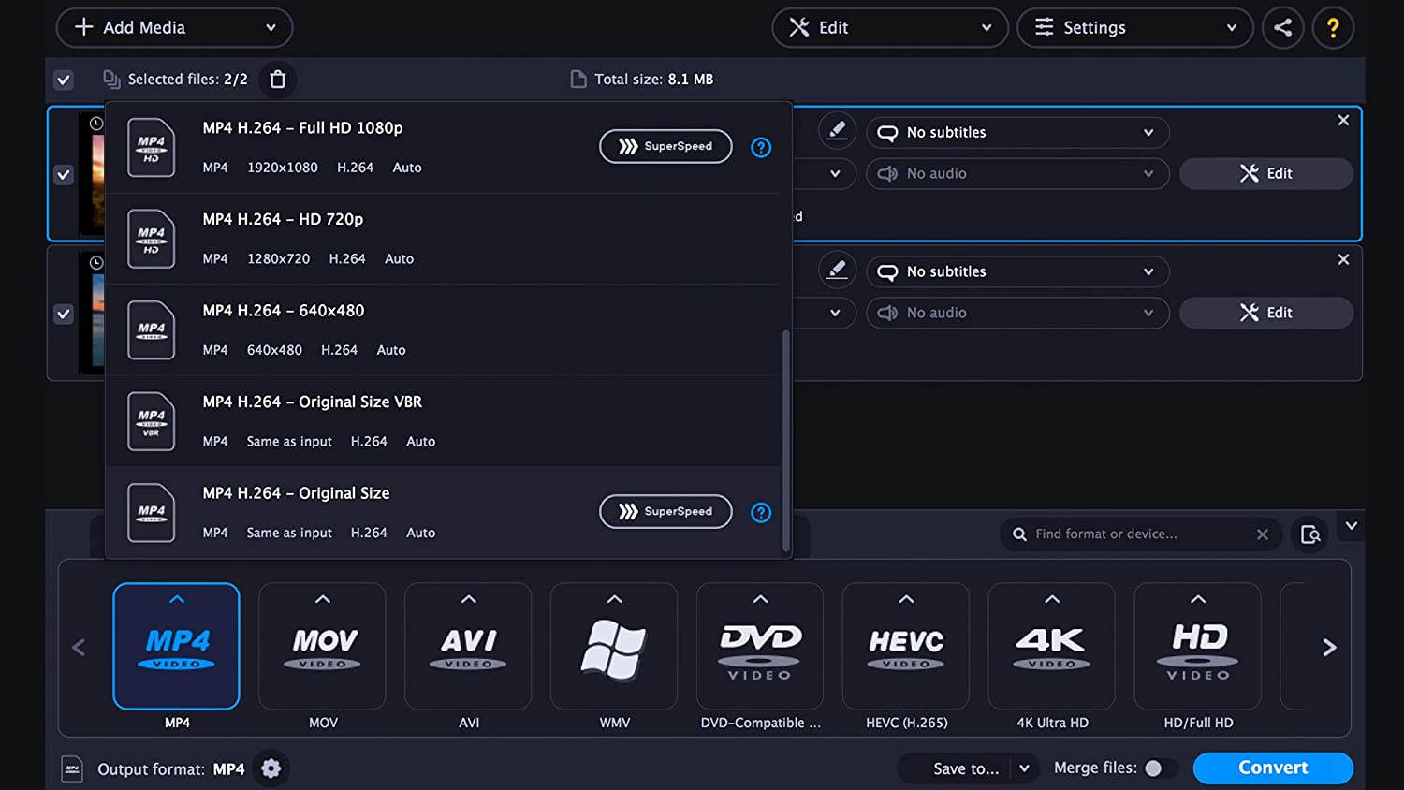
Task: Open the Save to destination dropdown
Action: [x=966, y=768]
